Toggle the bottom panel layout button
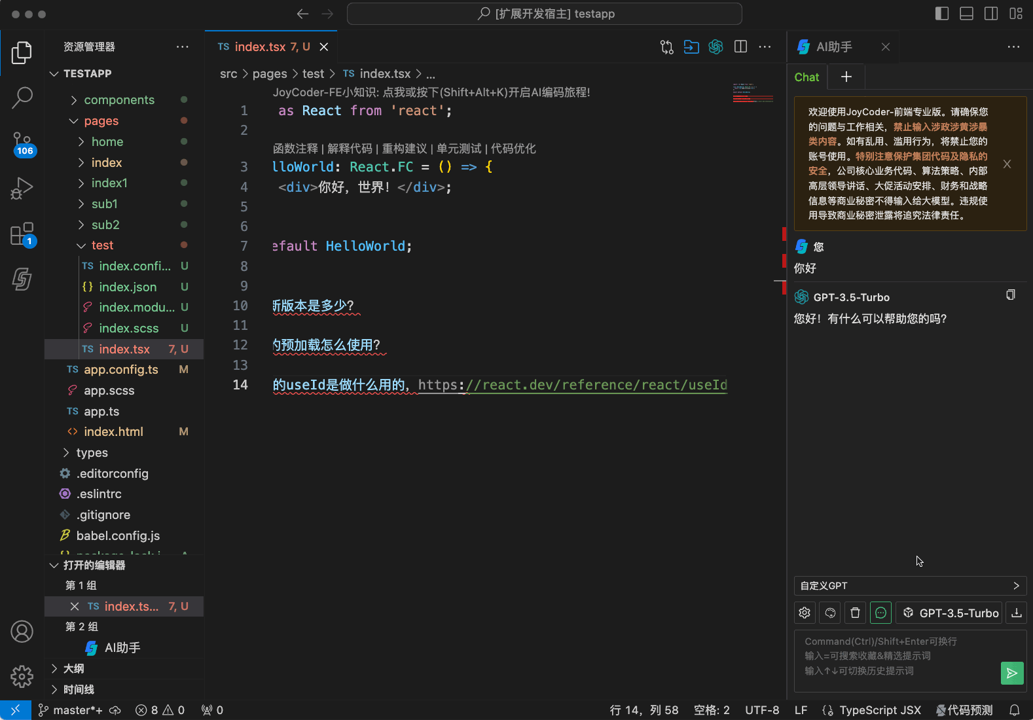Screen dimensions: 1033x720 tap(966, 14)
